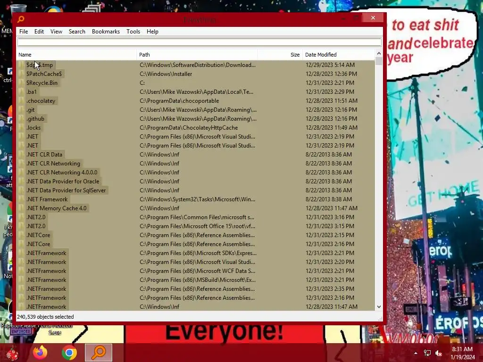Image resolution: width=483 pixels, height=362 pixels.
Task: Select the .git folder entry
Action: pos(30,109)
